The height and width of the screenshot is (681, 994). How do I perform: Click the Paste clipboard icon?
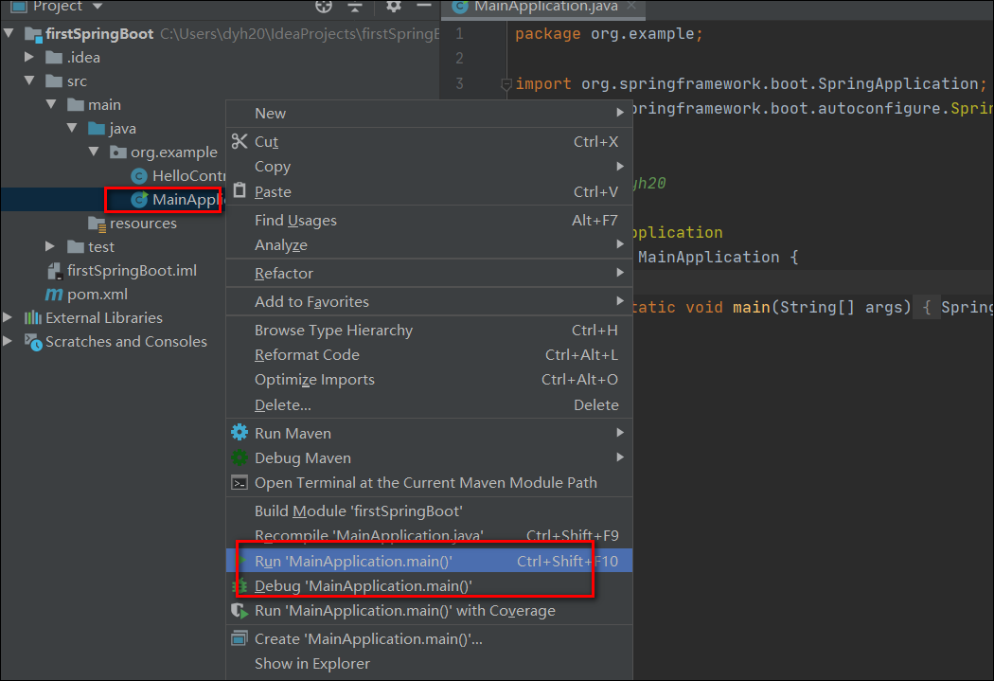tap(240, 191)
